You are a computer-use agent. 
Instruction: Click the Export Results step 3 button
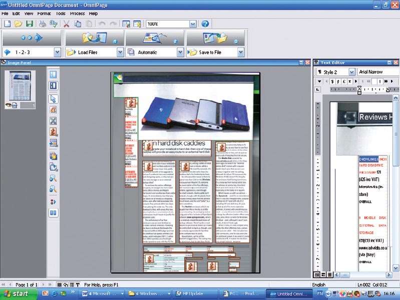[215, 38]
